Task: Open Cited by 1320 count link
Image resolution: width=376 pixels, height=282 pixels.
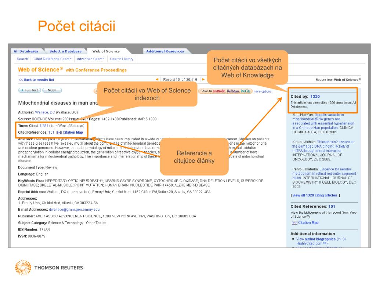Action: coord(315,97)
